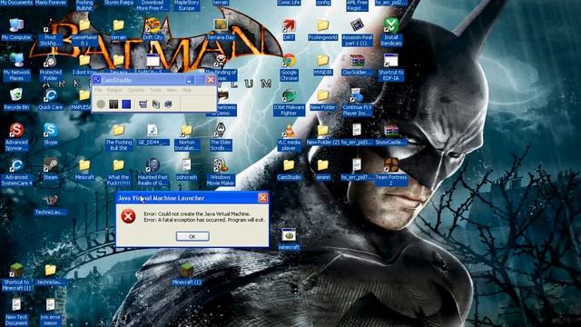This screenshot has width=581, height=327.
Task: Click the CamStudio Pause button
Action: click(113, 104)
